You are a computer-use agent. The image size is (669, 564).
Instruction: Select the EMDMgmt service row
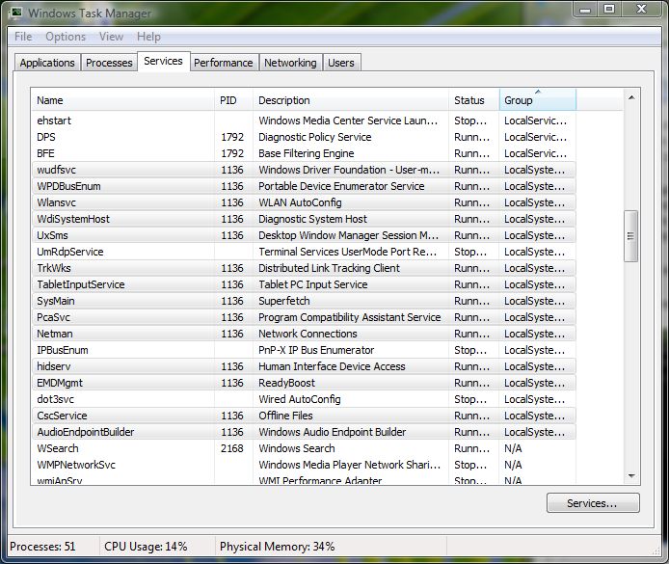click(x=304, y=383)
